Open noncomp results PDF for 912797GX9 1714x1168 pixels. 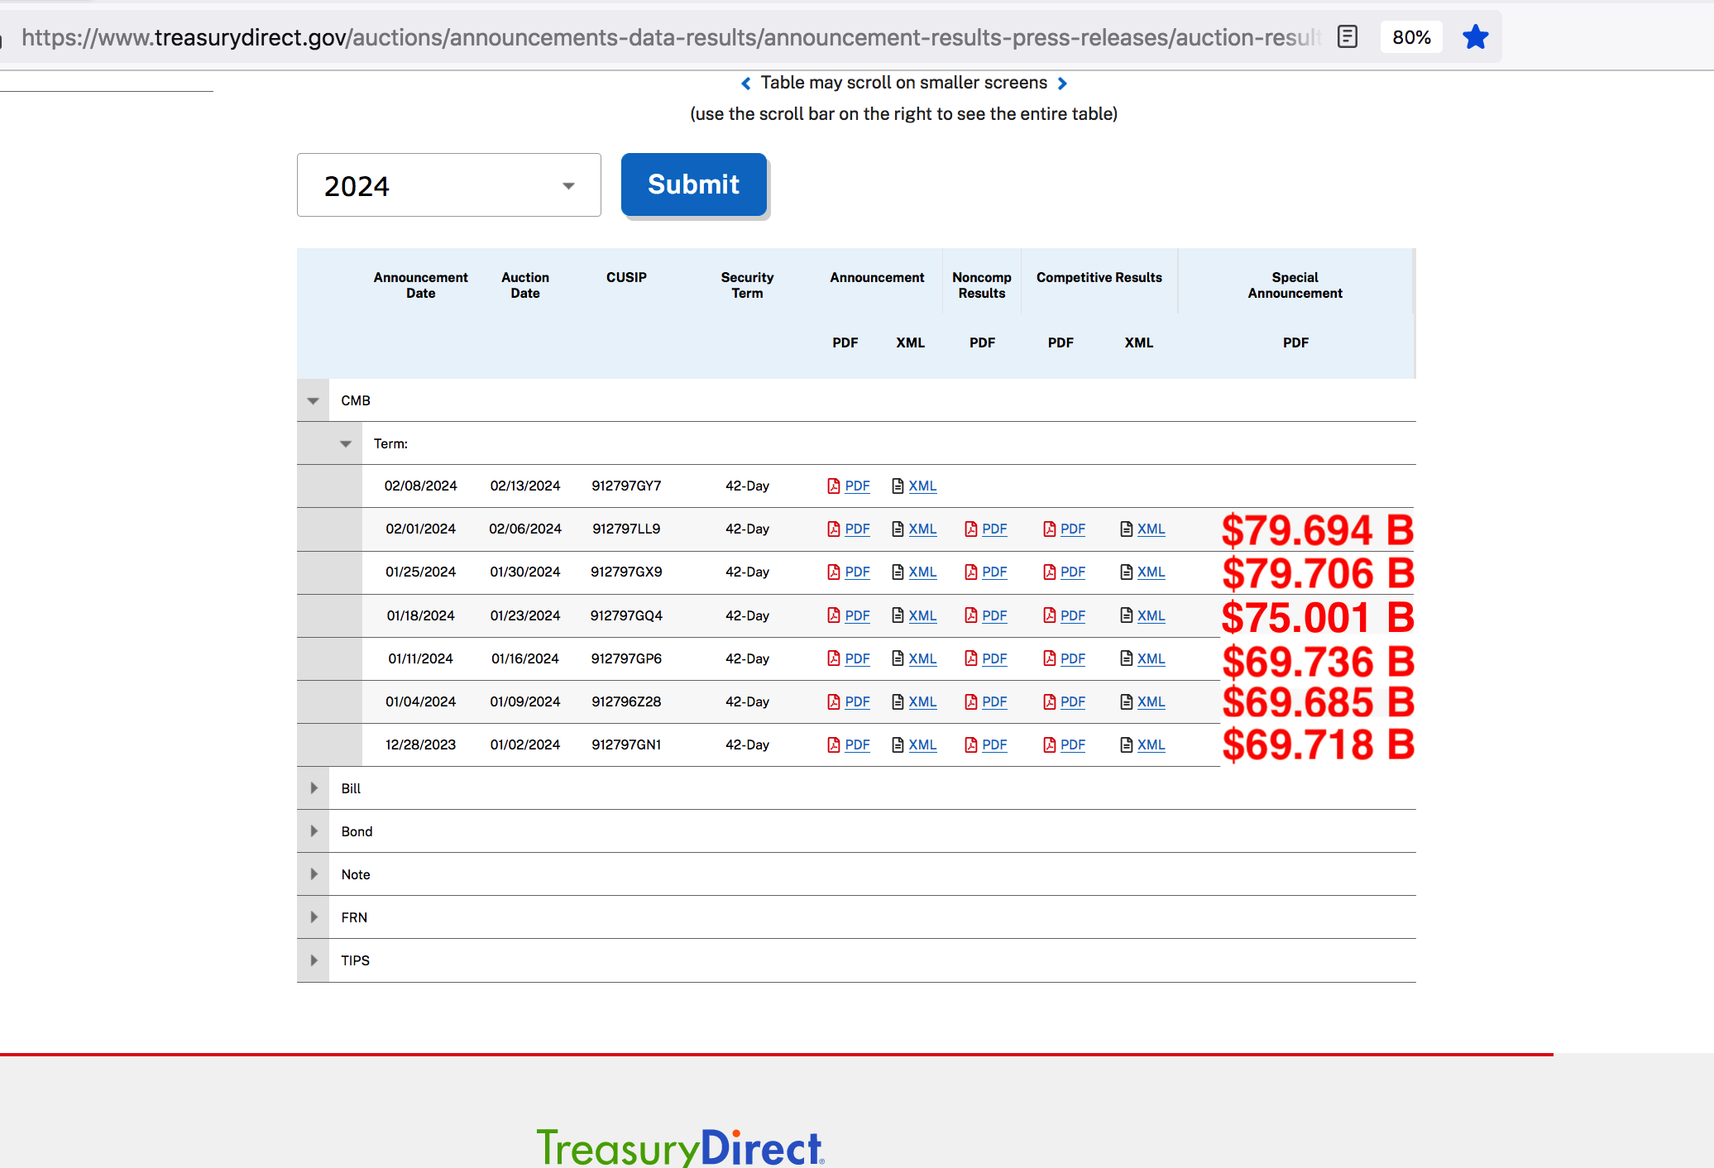coord(993,572)
